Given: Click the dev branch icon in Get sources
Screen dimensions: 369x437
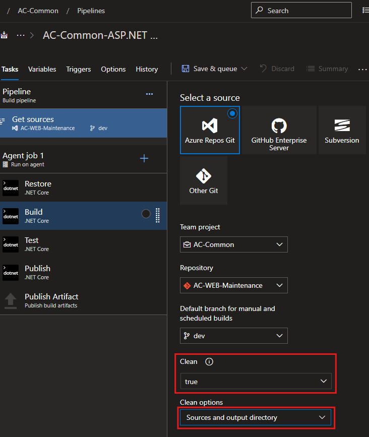Looking at the screenshot, I should (x=92, y=128).
